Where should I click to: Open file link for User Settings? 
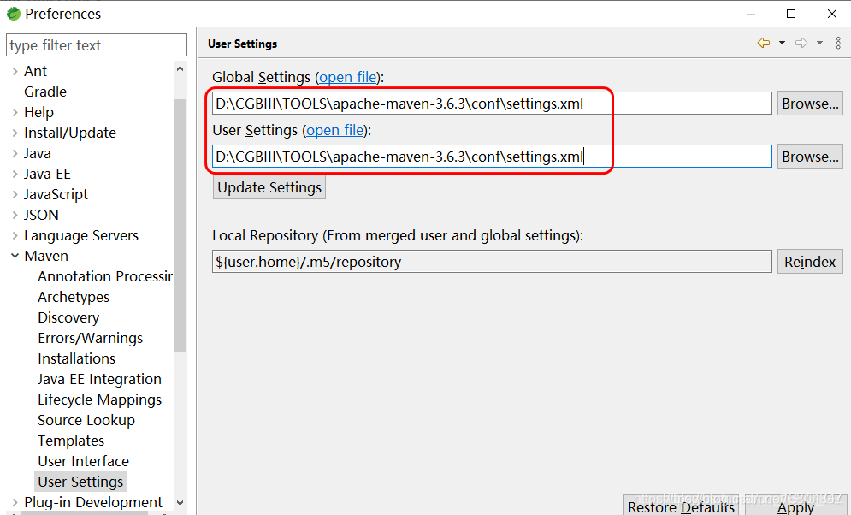(x=335, y=130)
